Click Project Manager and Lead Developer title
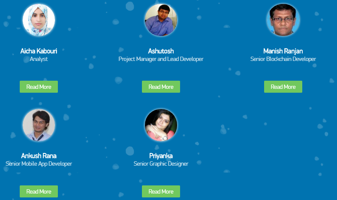Viewport: 337px width, 200px height. [161, 59]
